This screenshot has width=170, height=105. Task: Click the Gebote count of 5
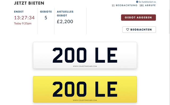[x=46, y=18]
